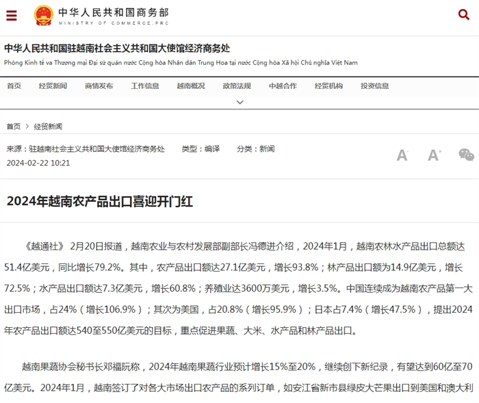Click the 中华人民共和国商务部 header title
The height and width of the screenshot is (403, 479).
113,13
